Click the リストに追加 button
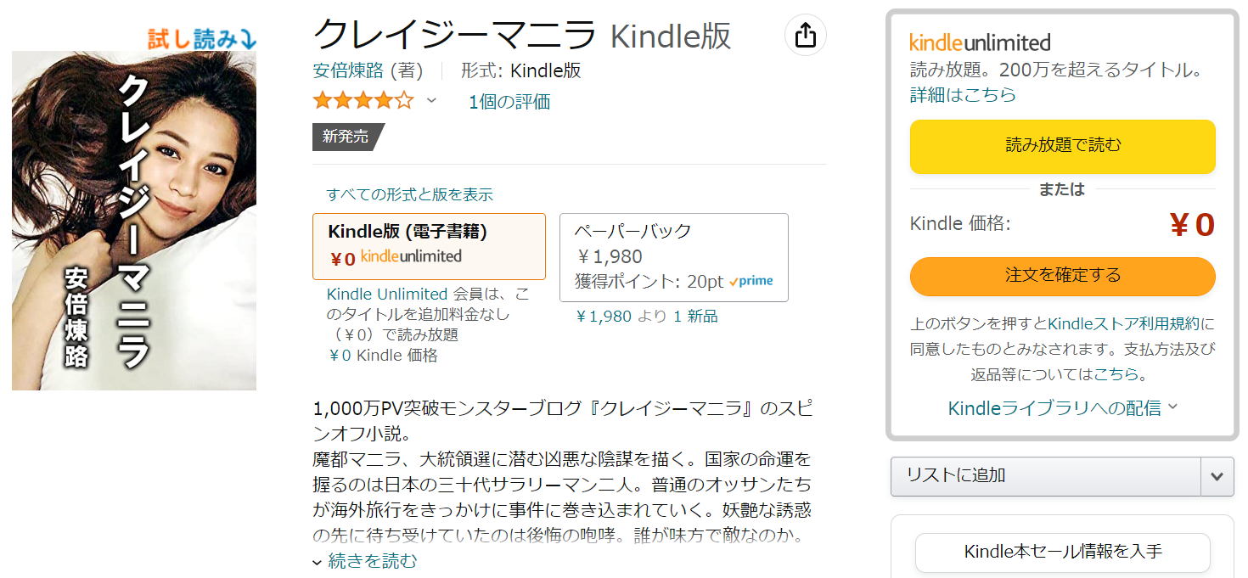 pyautogui.click(x=1045, y=476)
